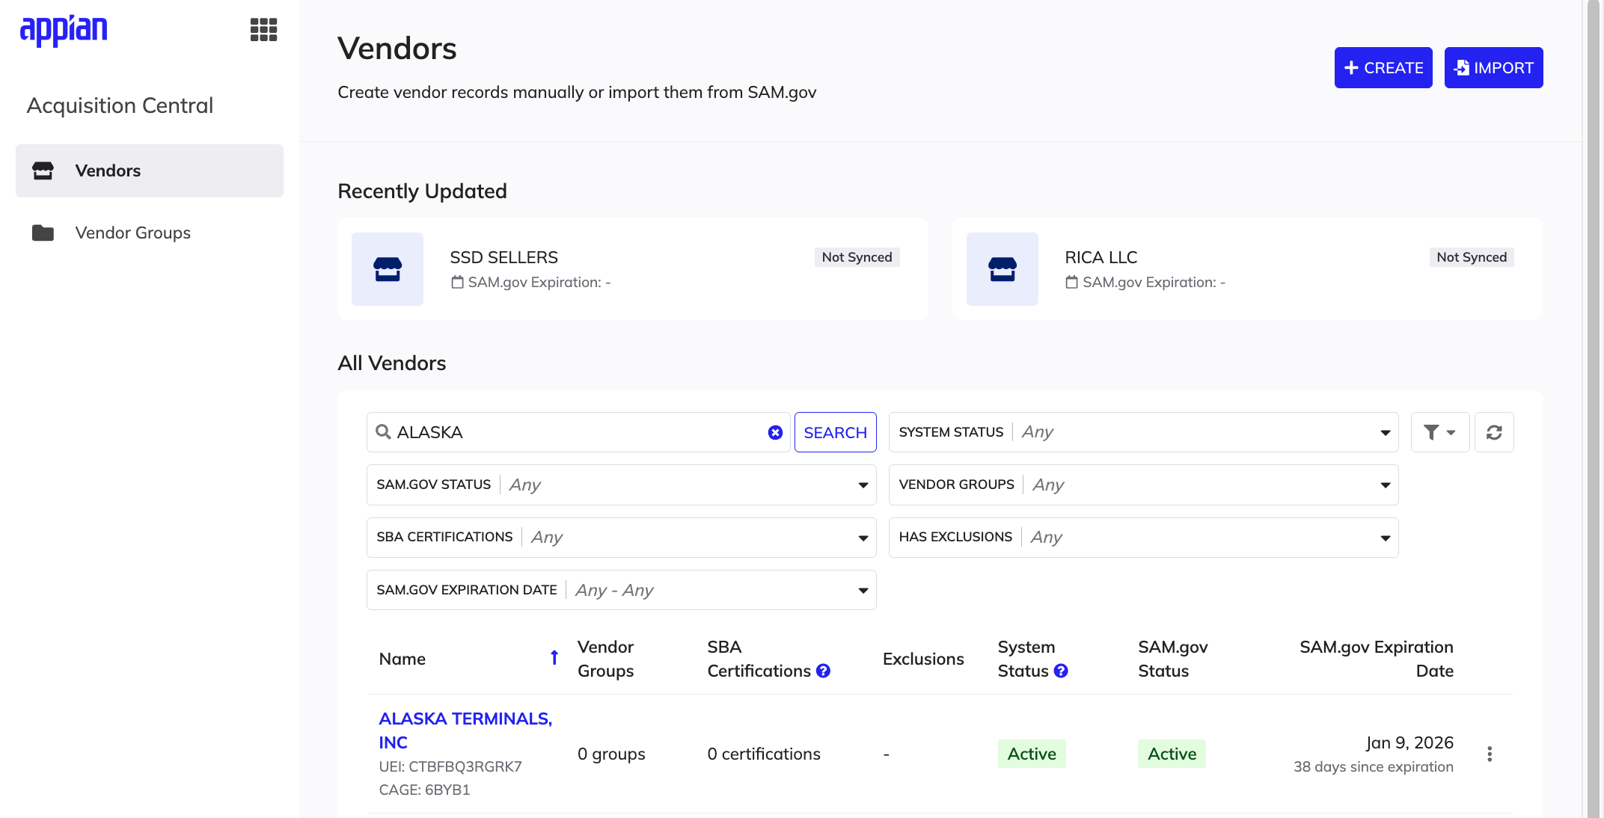Clear the ALASKA search text

point(775,432)
